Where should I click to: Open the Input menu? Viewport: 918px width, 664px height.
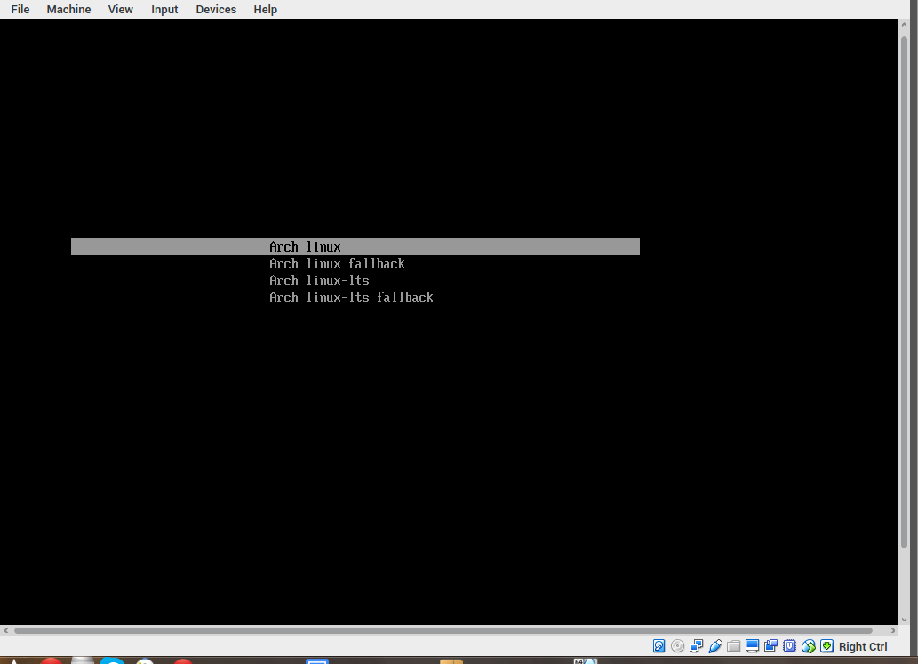tap(164, 10)
